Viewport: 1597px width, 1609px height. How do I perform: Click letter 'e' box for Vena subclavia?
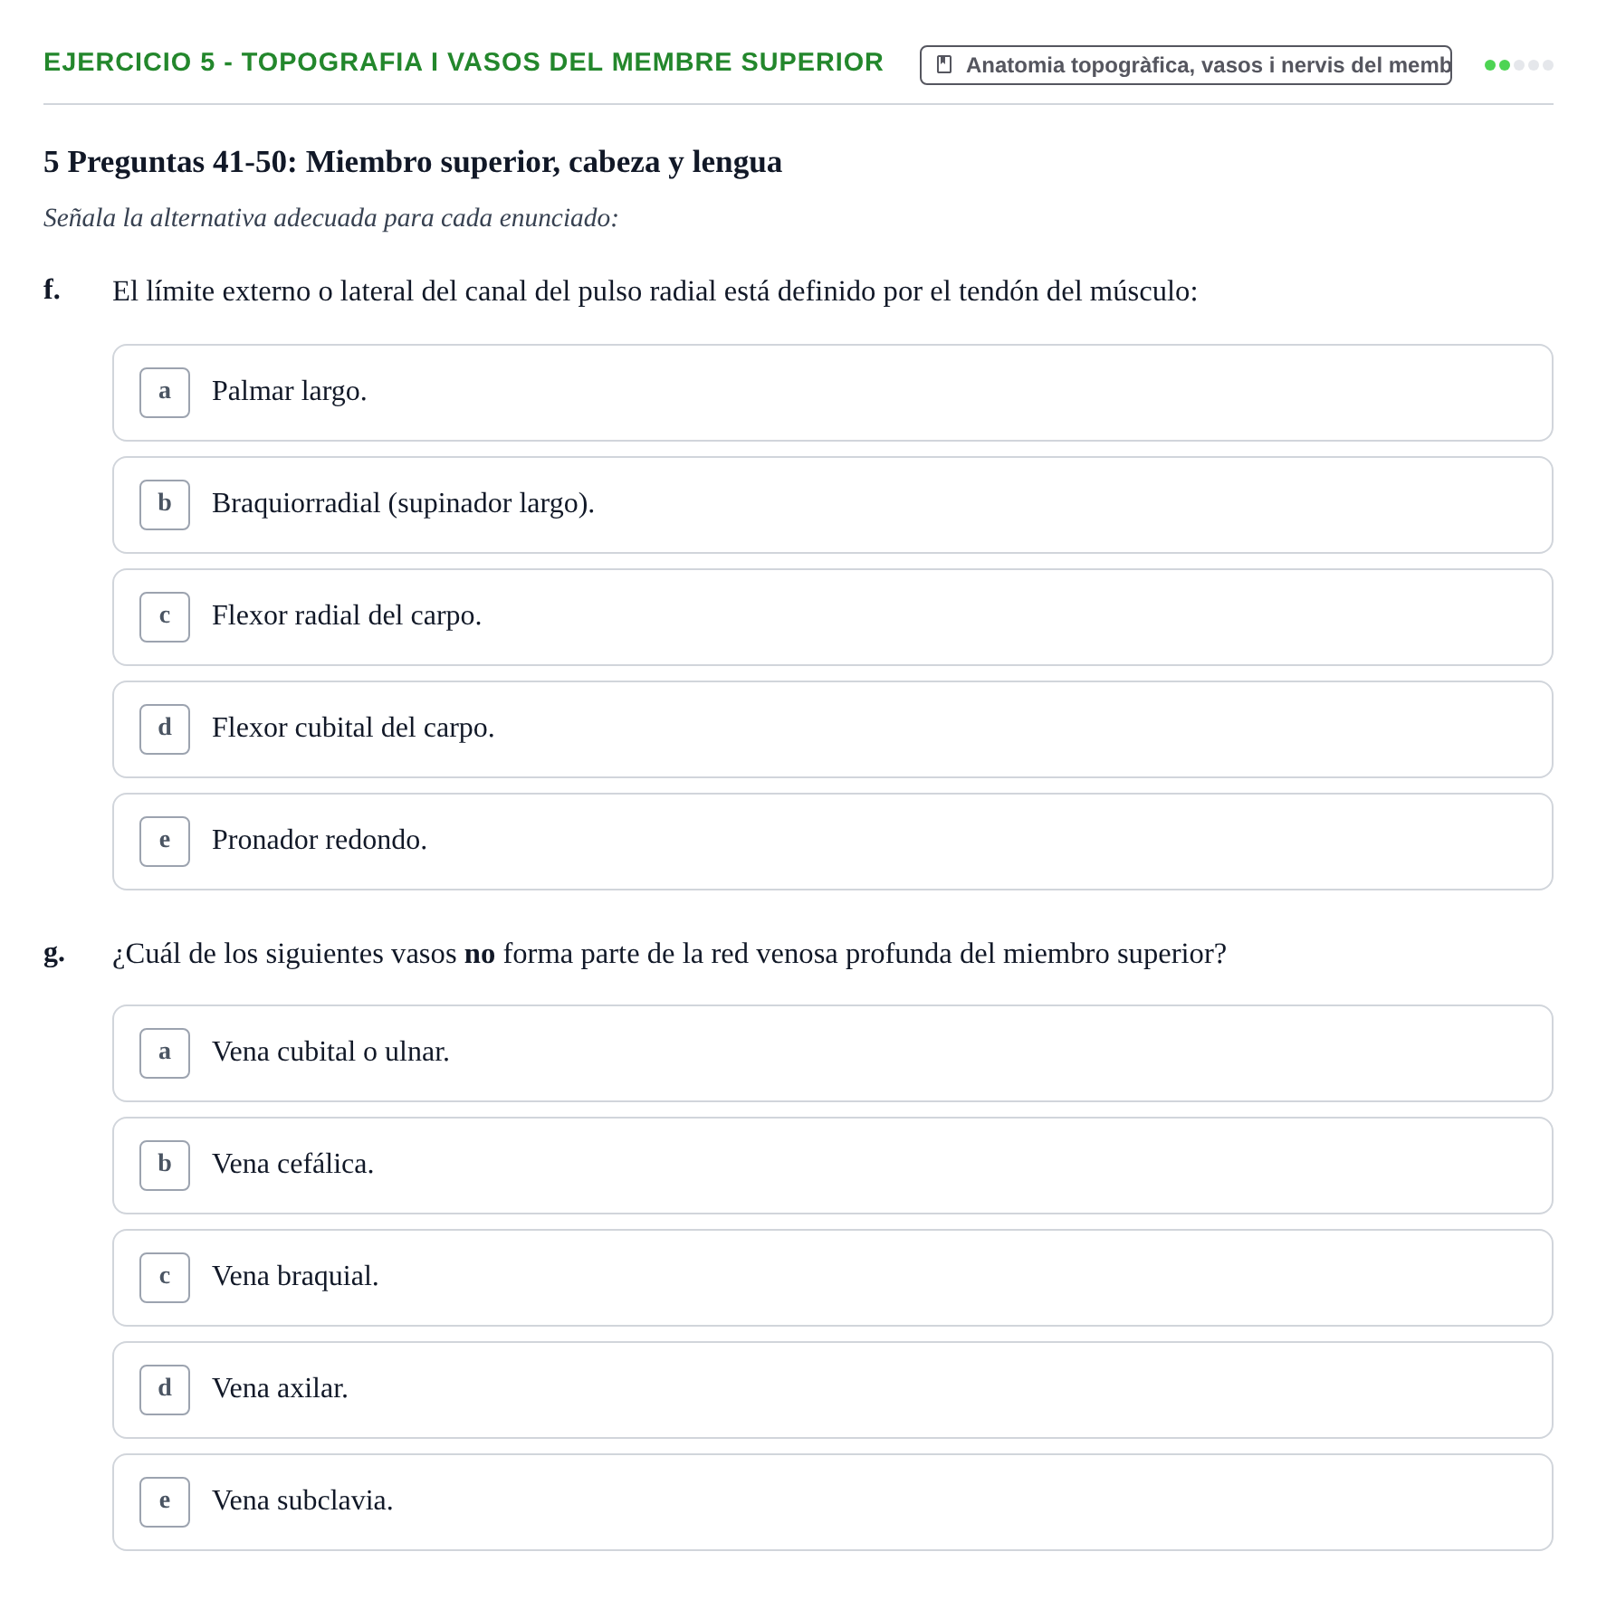pos(165,1502)
